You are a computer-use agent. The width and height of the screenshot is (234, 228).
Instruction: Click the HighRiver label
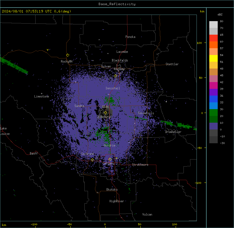pyautogui.click(x=117, y=201)
